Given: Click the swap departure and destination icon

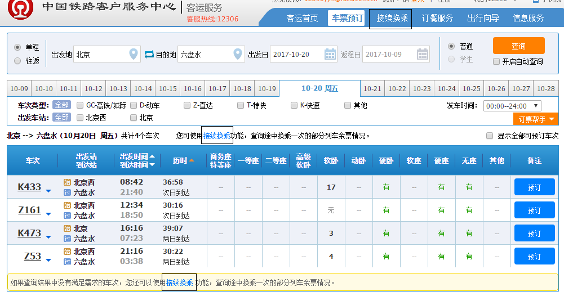Looking at the screenshot, I should pyautogui.click(x=149, y=55).
